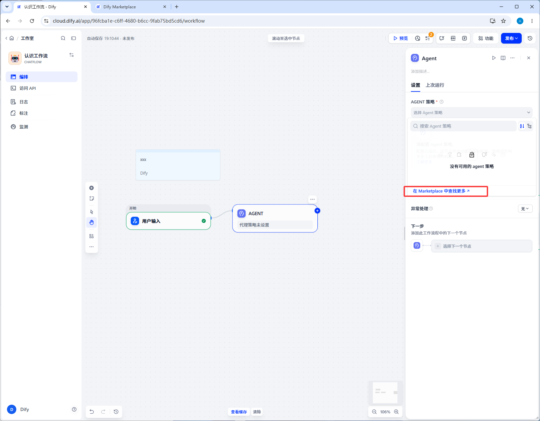
Task: Click the back chevron beside the home icon
Action: point(6,38)
